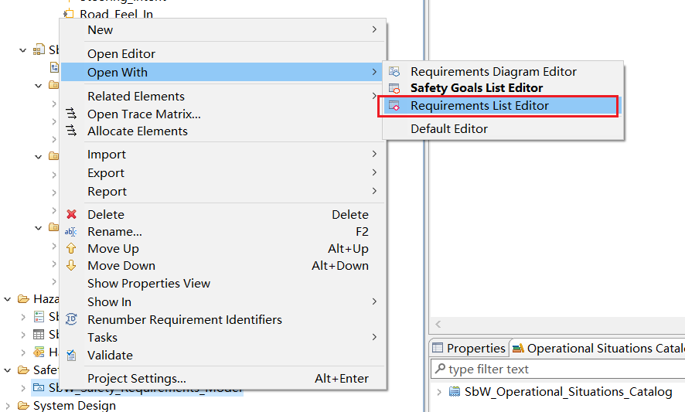Expand the Import submenu arrow
The height and width of the screenshot is (412, 685).
coord(374,154)
